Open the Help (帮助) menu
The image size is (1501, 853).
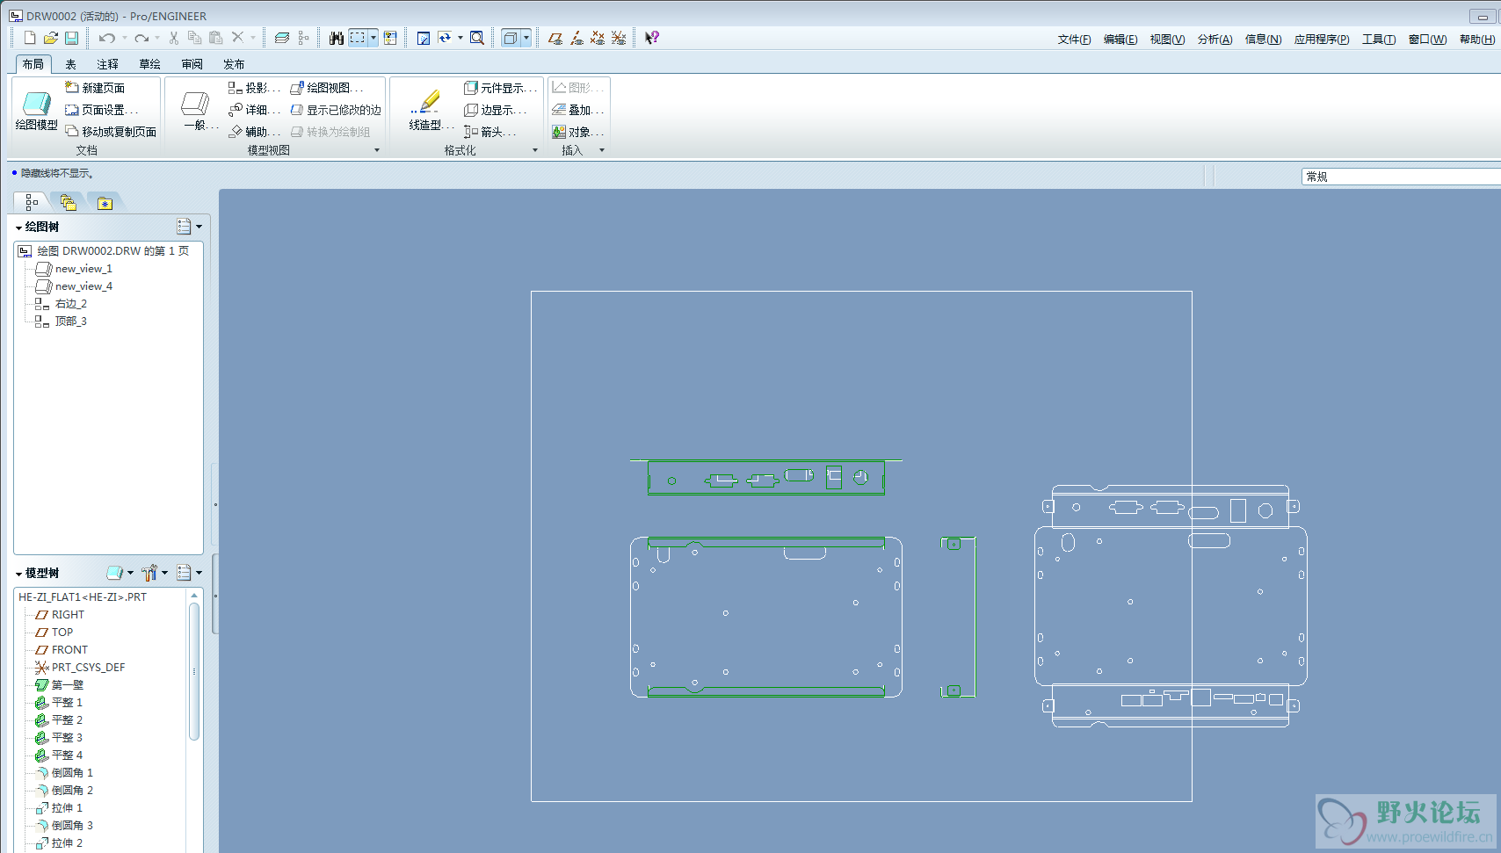[1477, 40]
